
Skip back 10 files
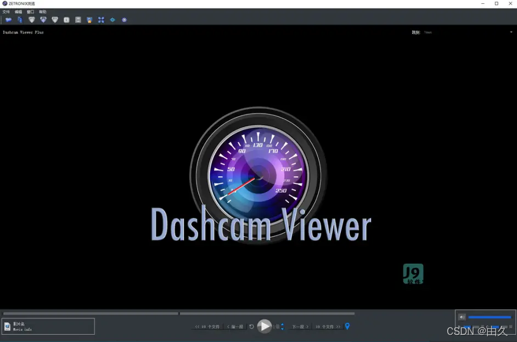coord(207,327)
